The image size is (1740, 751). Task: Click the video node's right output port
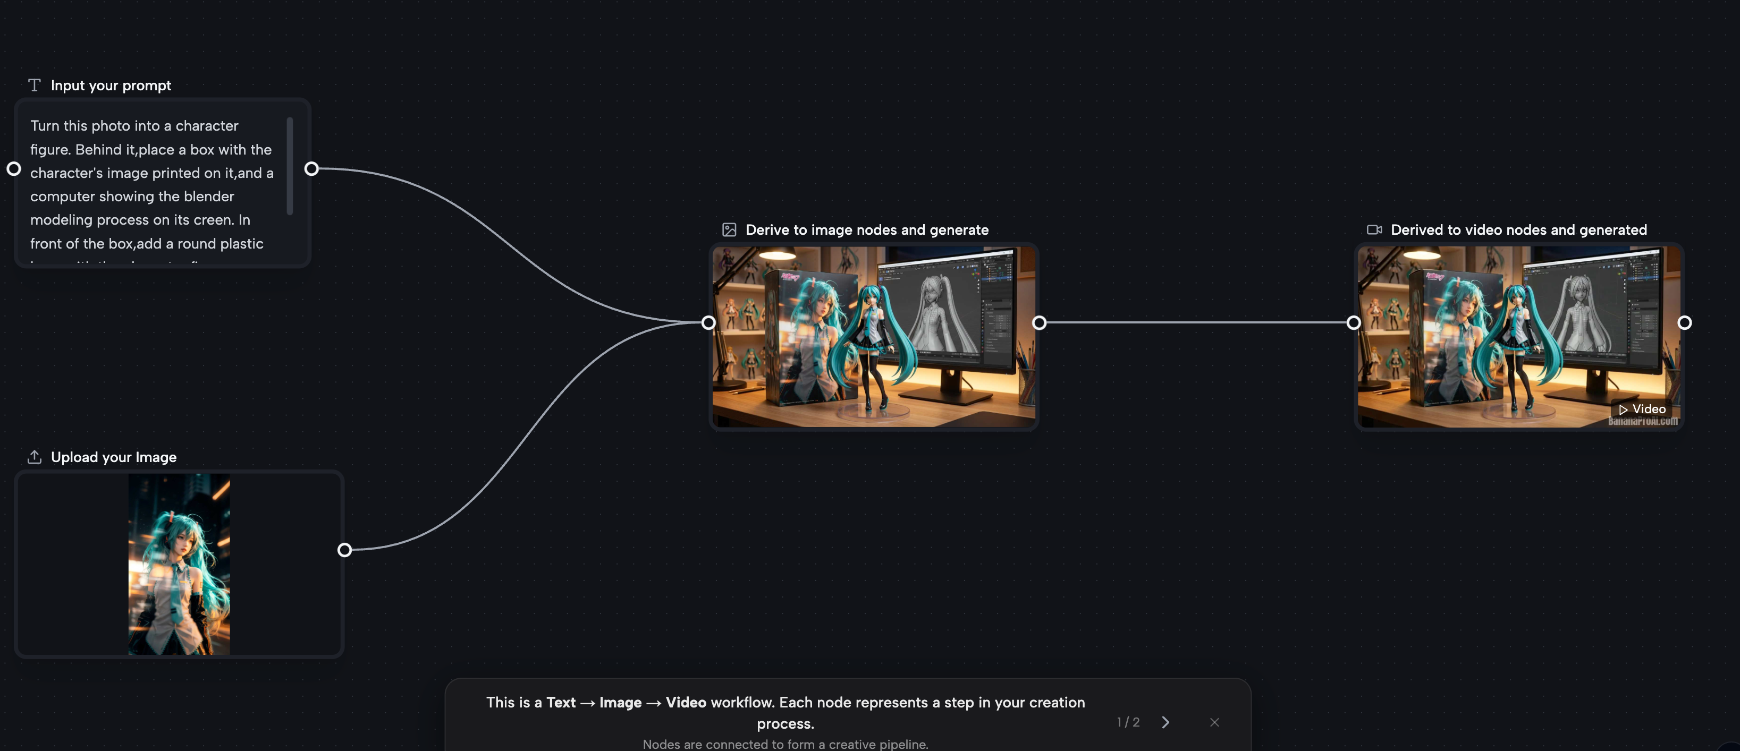1685,322
